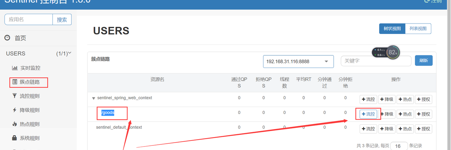
Task: Open the 实时监控 menu item label
Action: tap(30, 68)
